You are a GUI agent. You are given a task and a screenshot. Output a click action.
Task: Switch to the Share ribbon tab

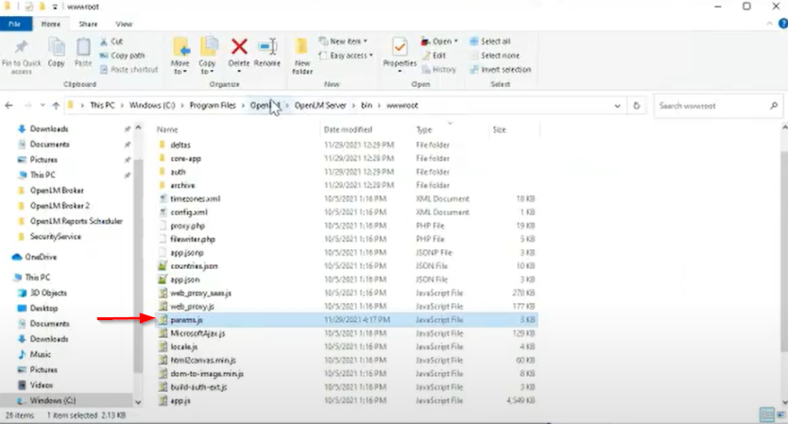click(88, 23)
